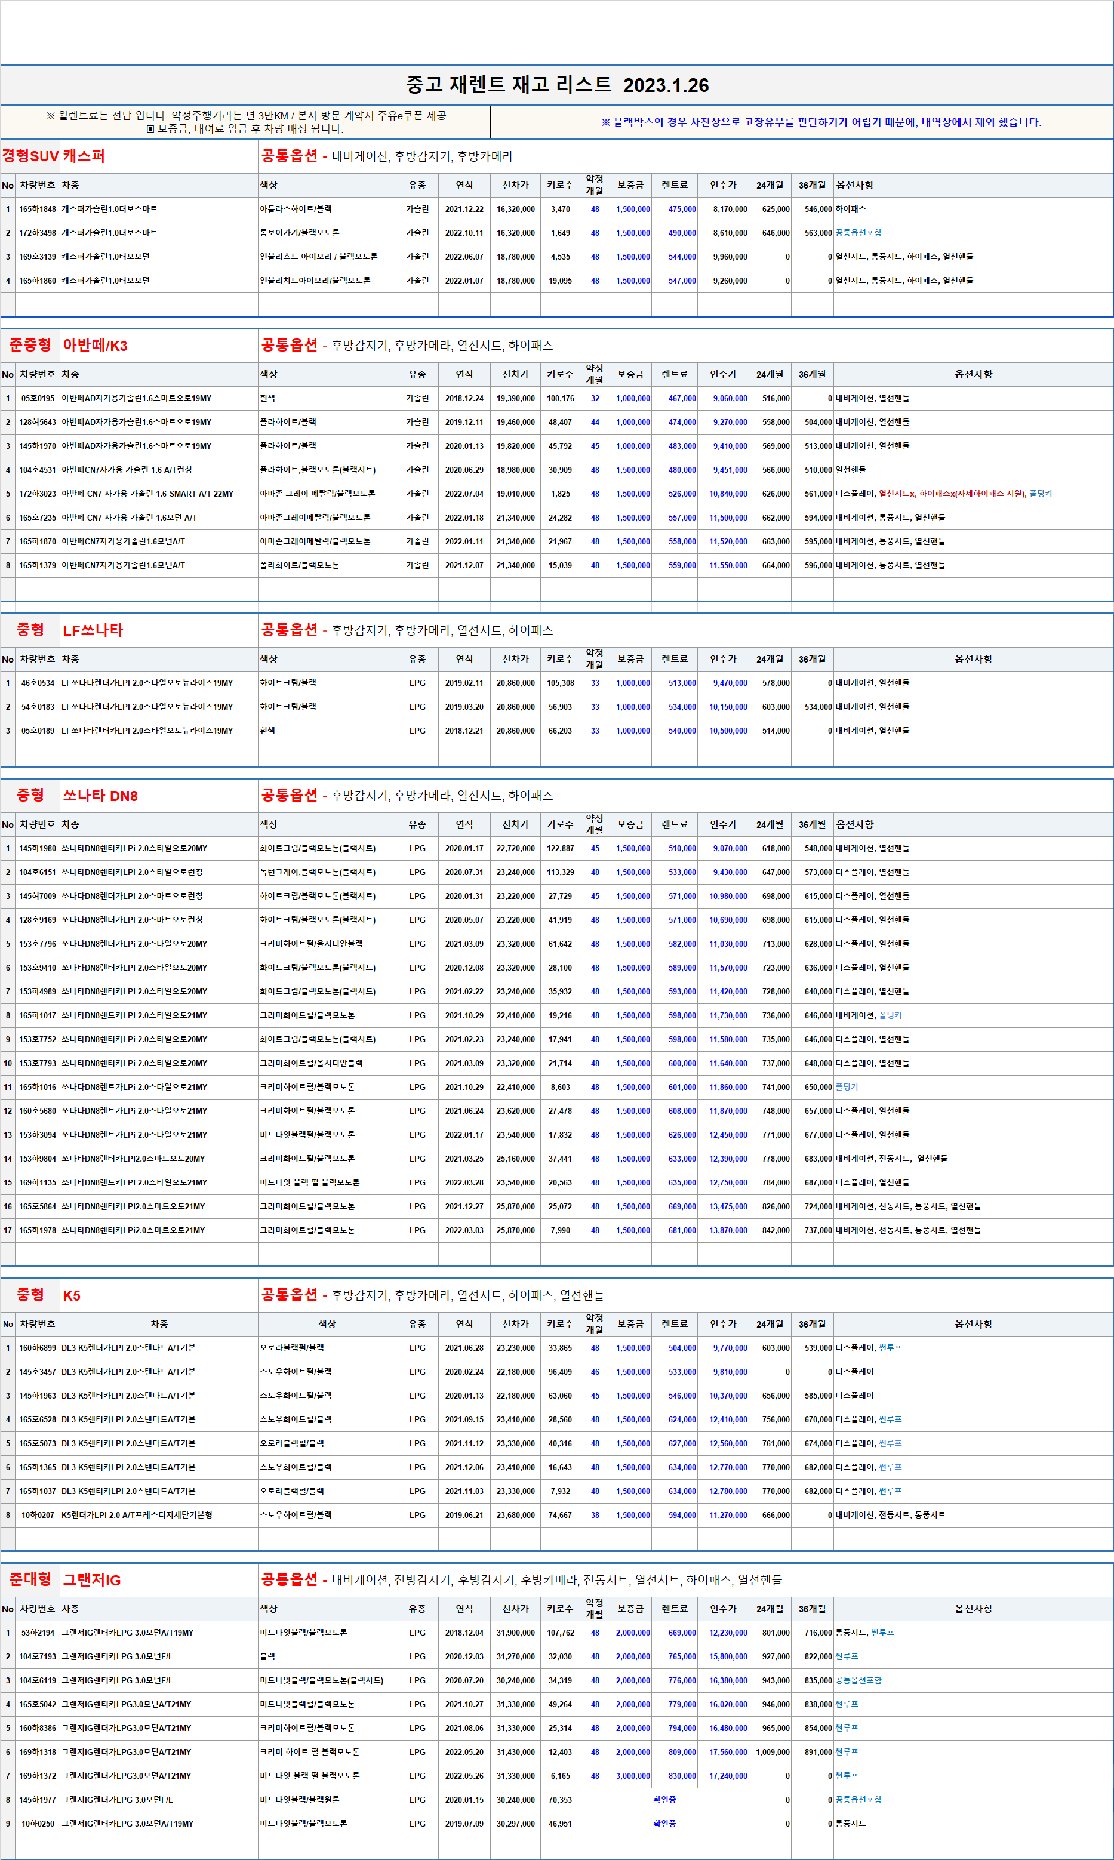
Task: Select plate number cell 165호6528
Action: [x=38, y=1420]
